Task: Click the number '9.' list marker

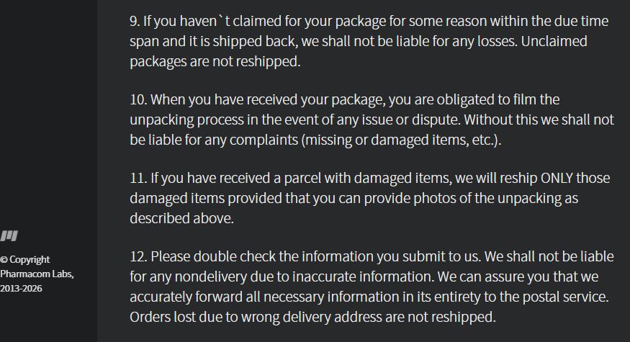Action: pyautogui.click(x=135, y=21)
